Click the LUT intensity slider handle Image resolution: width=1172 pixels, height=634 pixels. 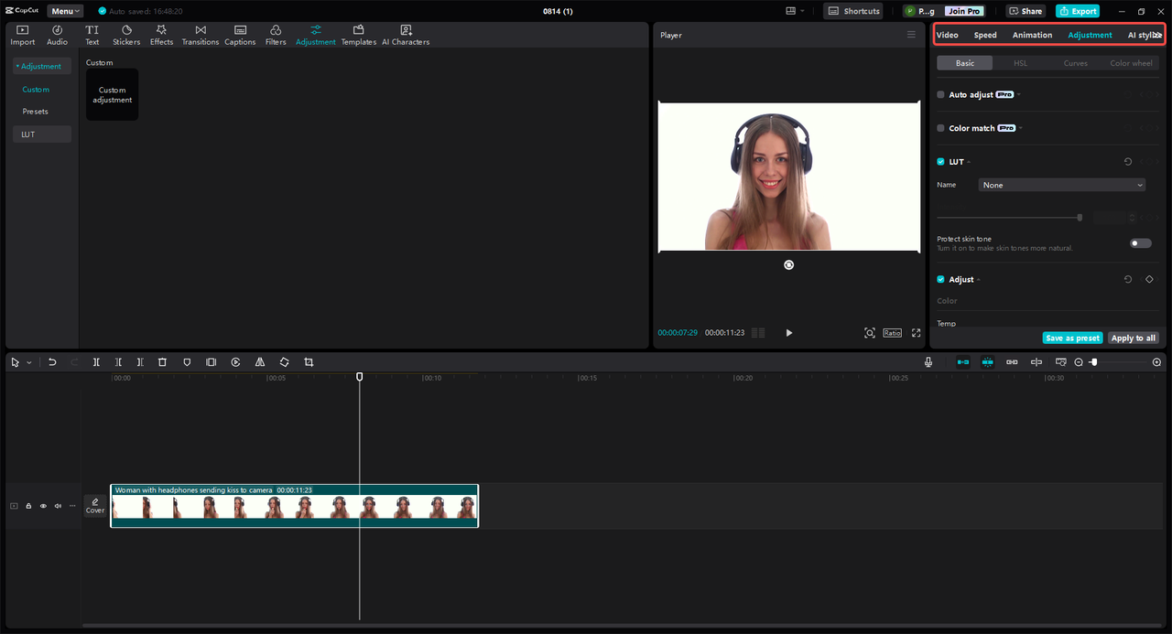[x=1080, y=218]
